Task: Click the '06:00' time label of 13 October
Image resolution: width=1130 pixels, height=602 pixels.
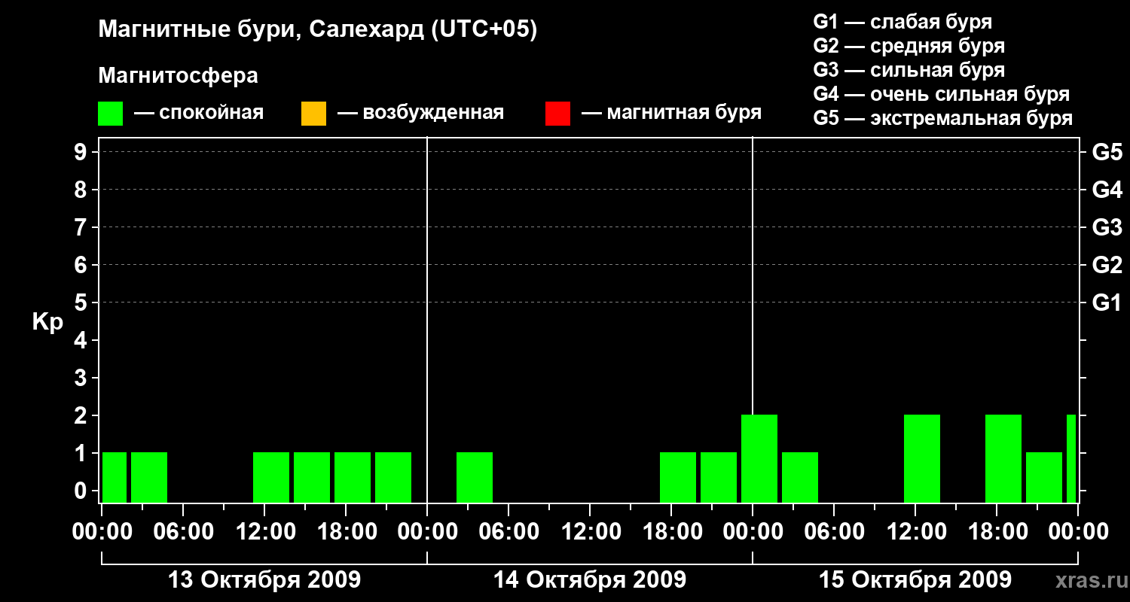Action: click(x=183, y=532)
